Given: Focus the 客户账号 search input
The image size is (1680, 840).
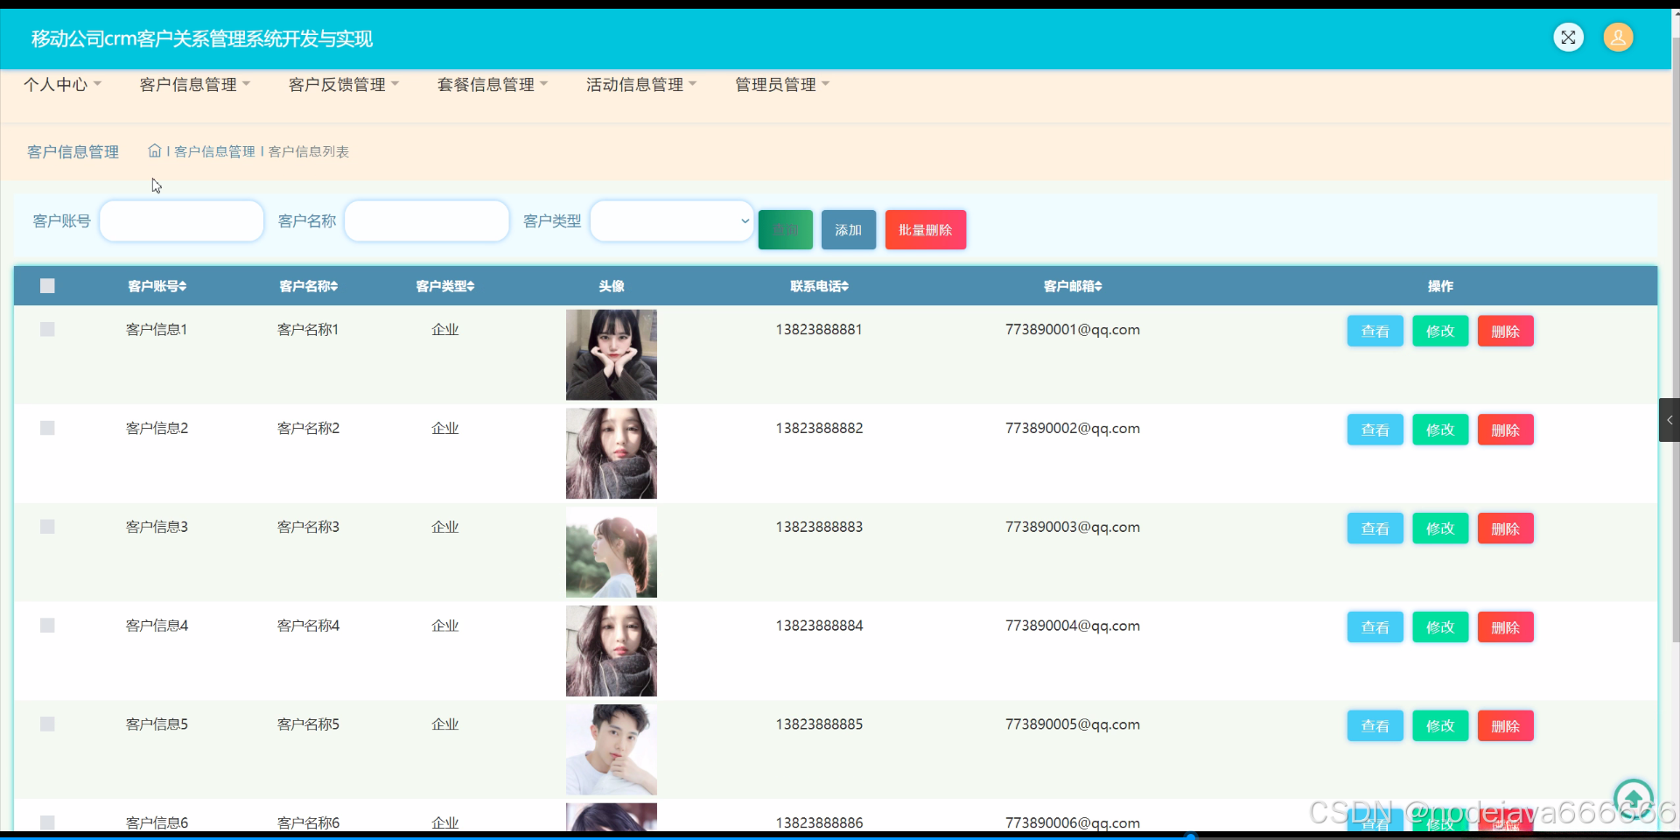Looking at the screenshot, I should point(182,221).
